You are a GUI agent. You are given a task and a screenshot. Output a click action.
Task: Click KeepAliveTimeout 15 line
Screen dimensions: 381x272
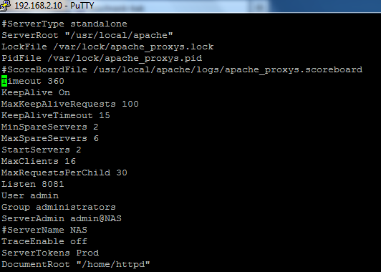56,115
